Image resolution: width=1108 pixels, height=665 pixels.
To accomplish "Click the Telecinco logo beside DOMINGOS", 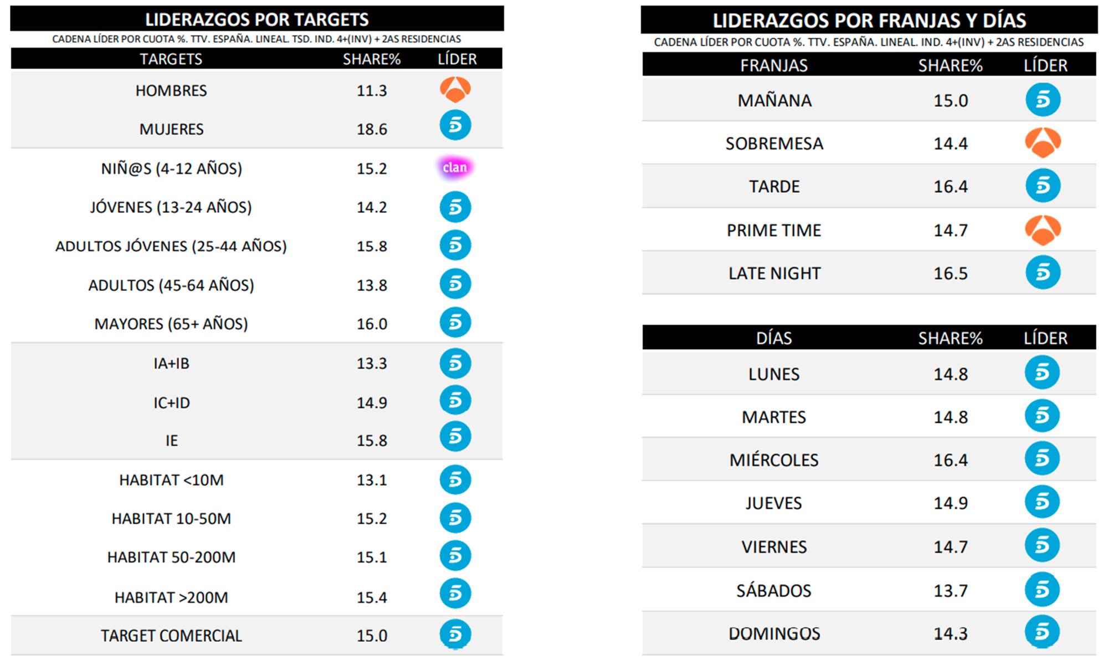I will tap(1042, 632).
